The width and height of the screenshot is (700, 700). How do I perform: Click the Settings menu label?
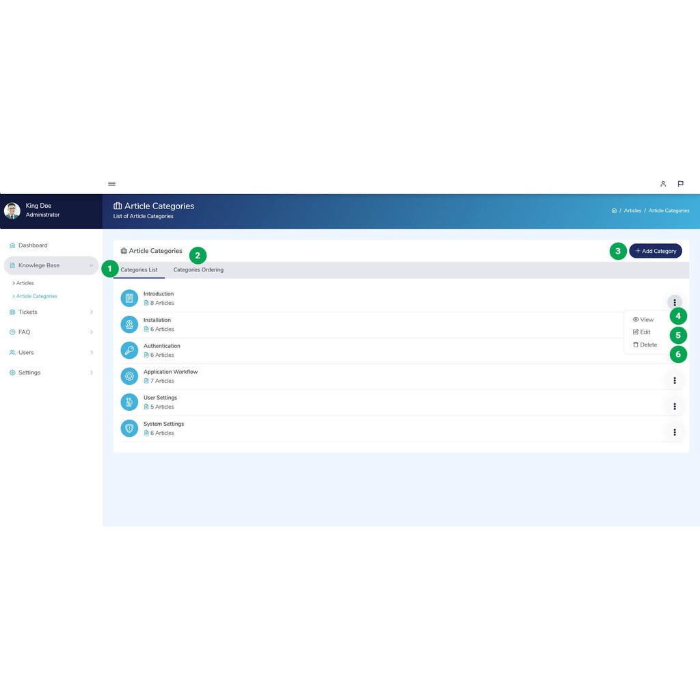pyautogui.click(x=29, y=373)
